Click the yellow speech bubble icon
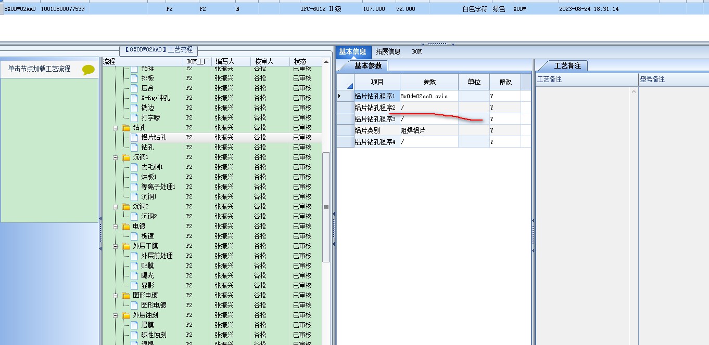The image size is (709, 345). point(88,70)
